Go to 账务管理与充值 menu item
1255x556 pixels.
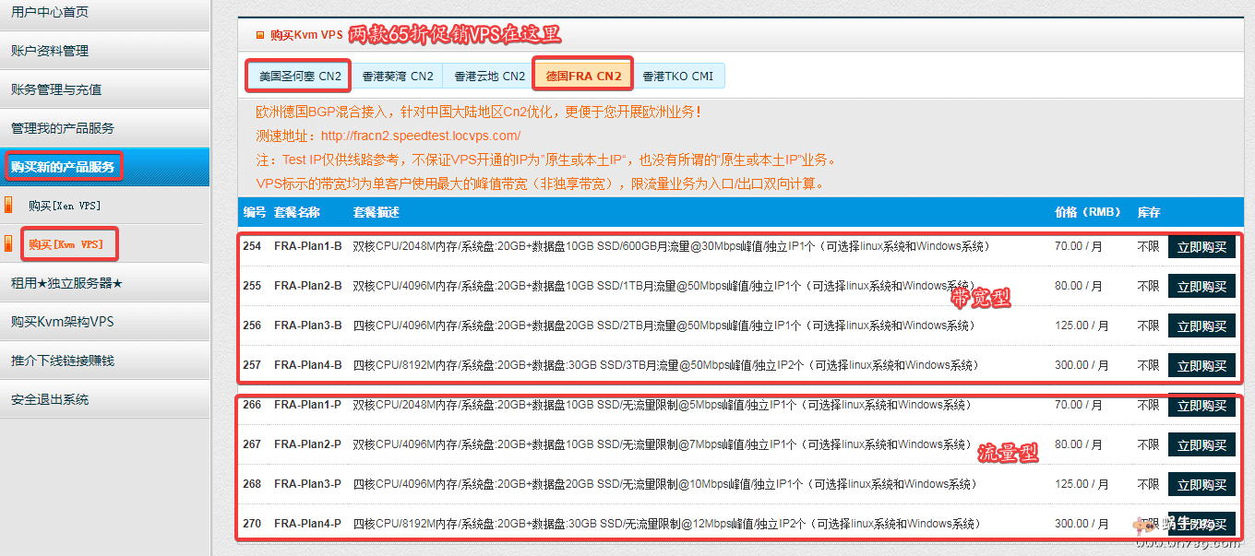coord(56,89)
